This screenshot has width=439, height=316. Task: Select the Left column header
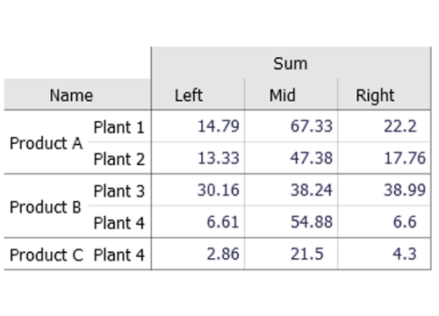pos(198,95)
